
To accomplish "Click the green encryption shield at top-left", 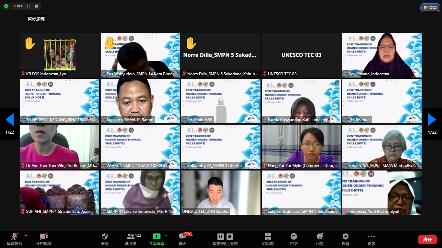I will click(x=6, y=6).
